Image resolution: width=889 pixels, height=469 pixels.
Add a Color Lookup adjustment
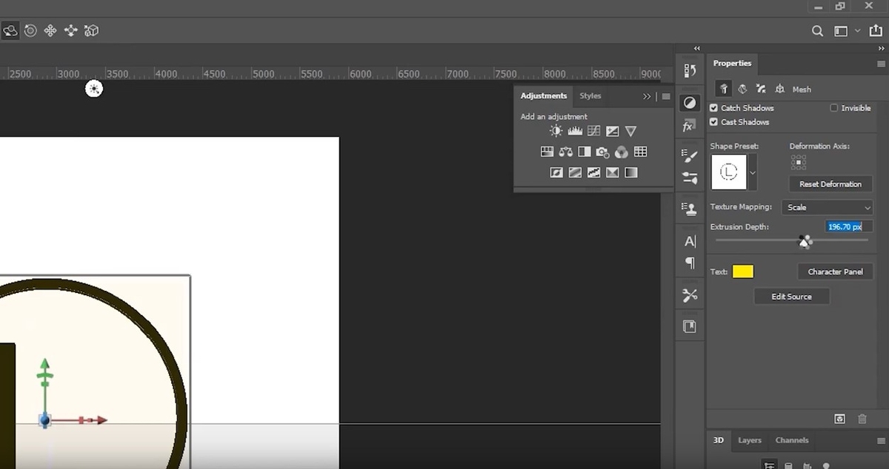641,152
